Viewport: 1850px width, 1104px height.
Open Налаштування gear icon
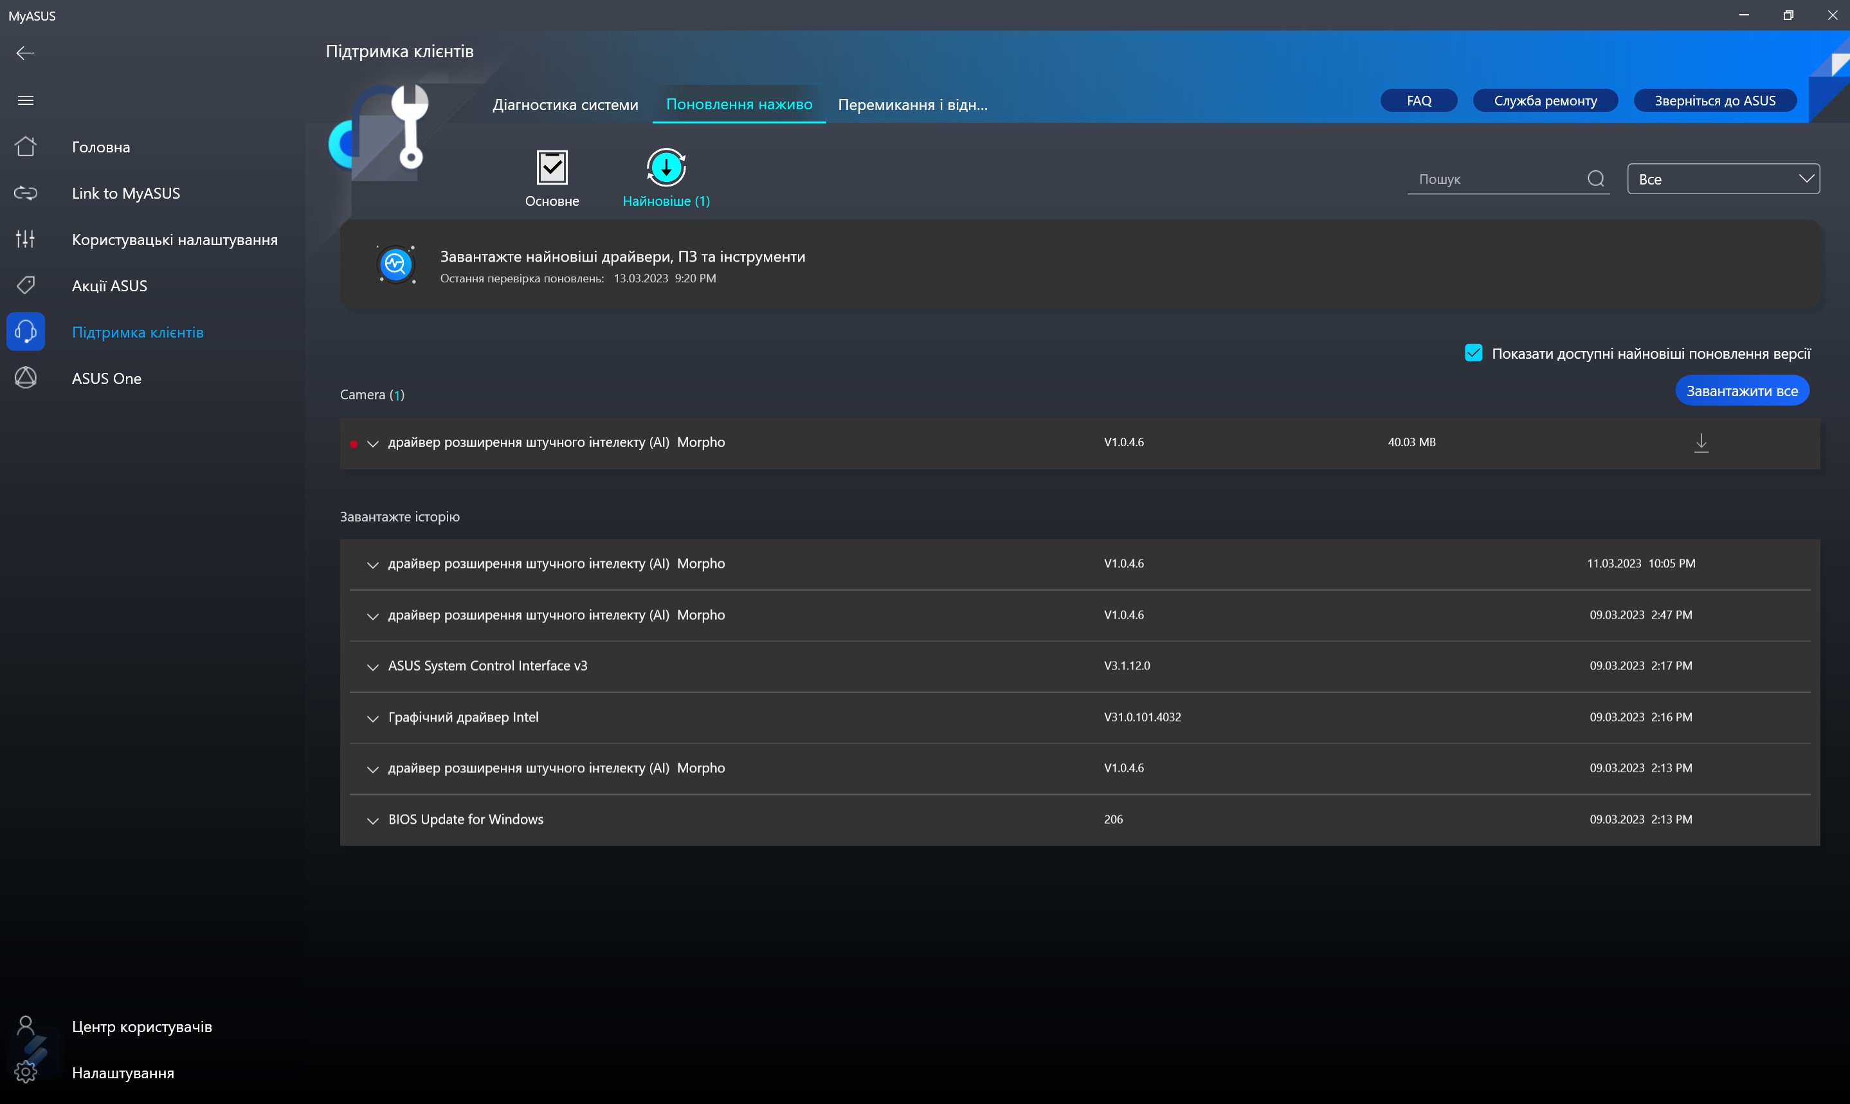click(25, 1072)
